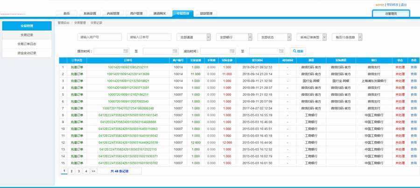420x188 pixels.
Task: Open calendar picker in first 提交时间 field
Action: (x=126, y=51)
